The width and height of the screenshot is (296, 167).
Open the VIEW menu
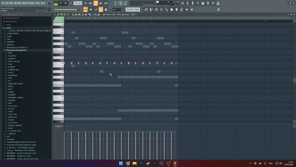point(25,3)
